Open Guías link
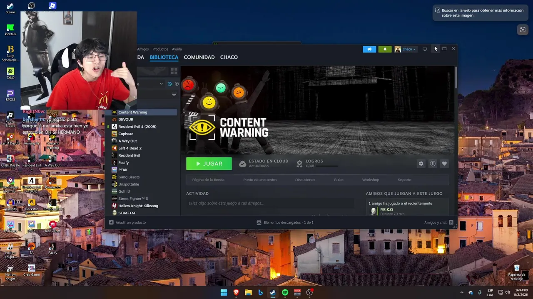 coord(339,180)
